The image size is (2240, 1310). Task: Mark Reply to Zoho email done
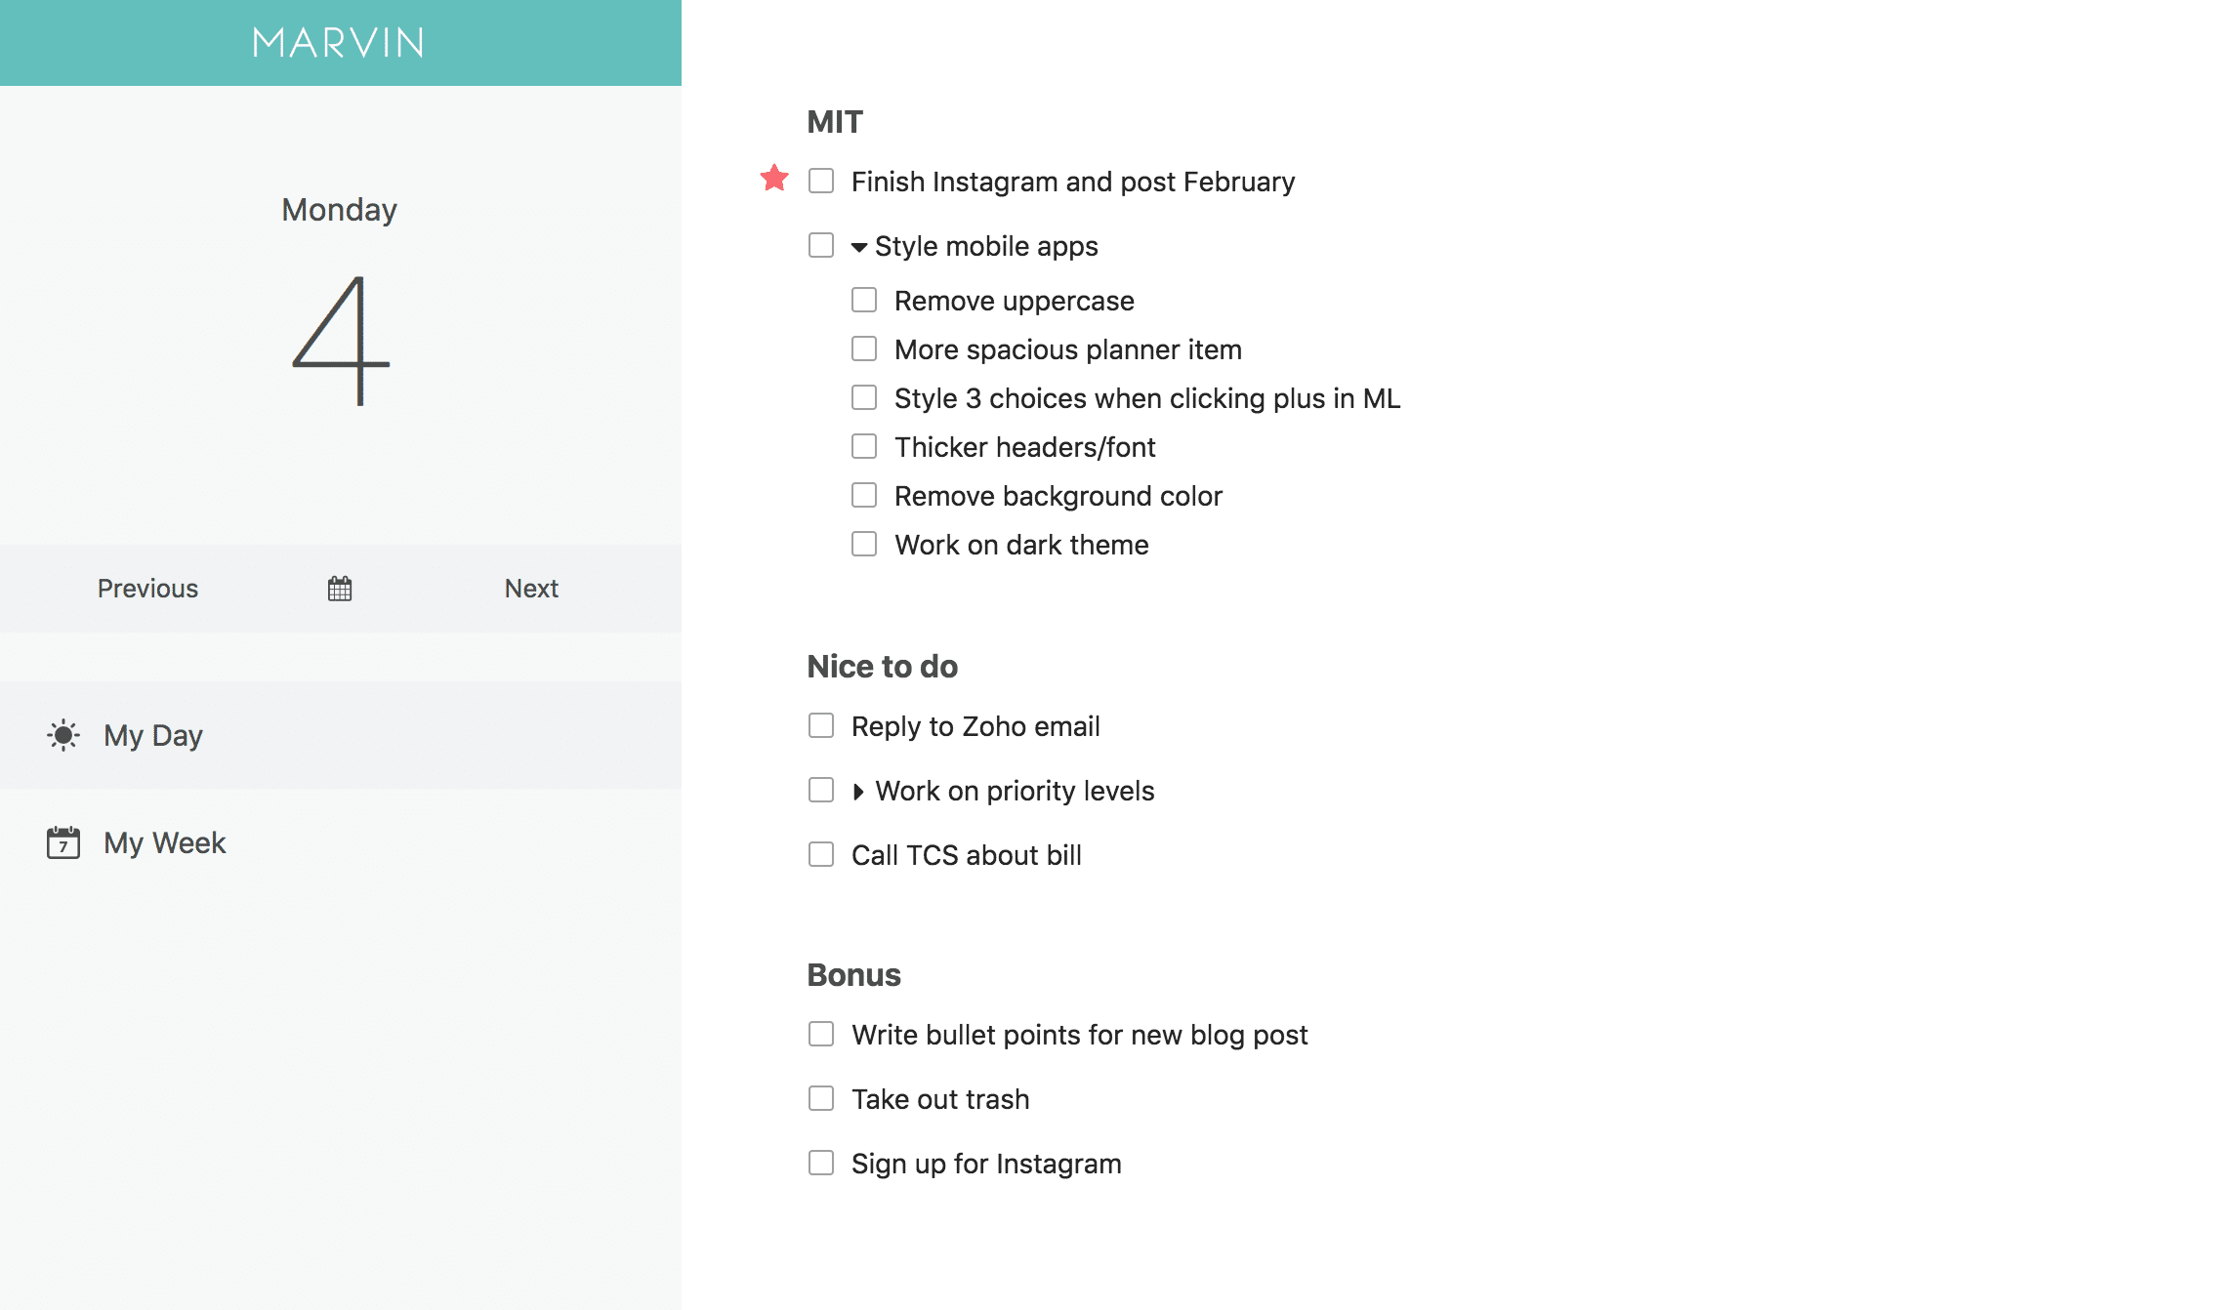[x=821, y=725]
